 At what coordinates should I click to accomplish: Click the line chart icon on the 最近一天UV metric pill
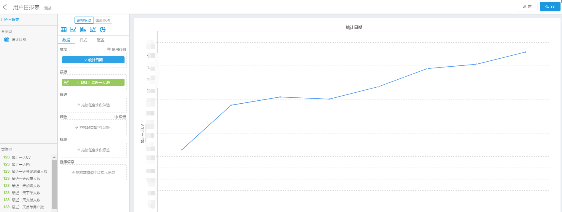click(x=66, y=82)
